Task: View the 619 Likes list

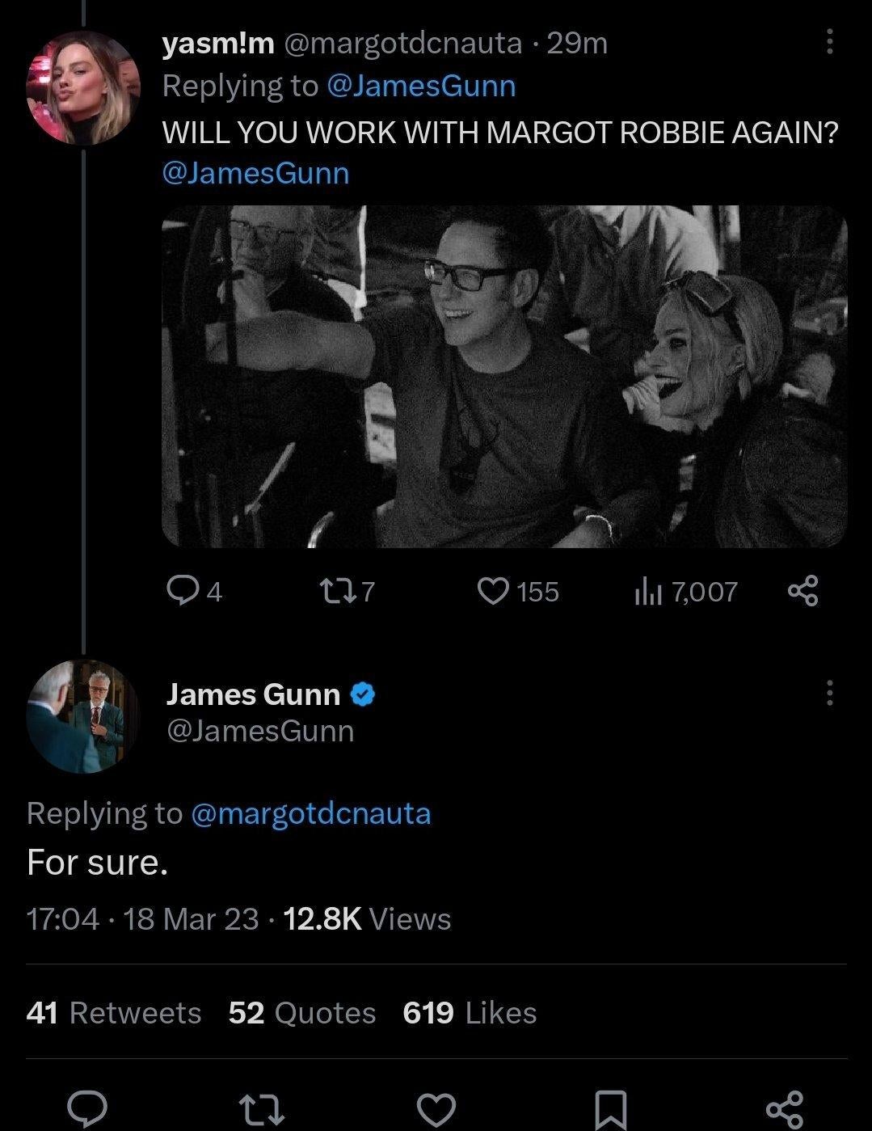Action: pos(470,1013)
